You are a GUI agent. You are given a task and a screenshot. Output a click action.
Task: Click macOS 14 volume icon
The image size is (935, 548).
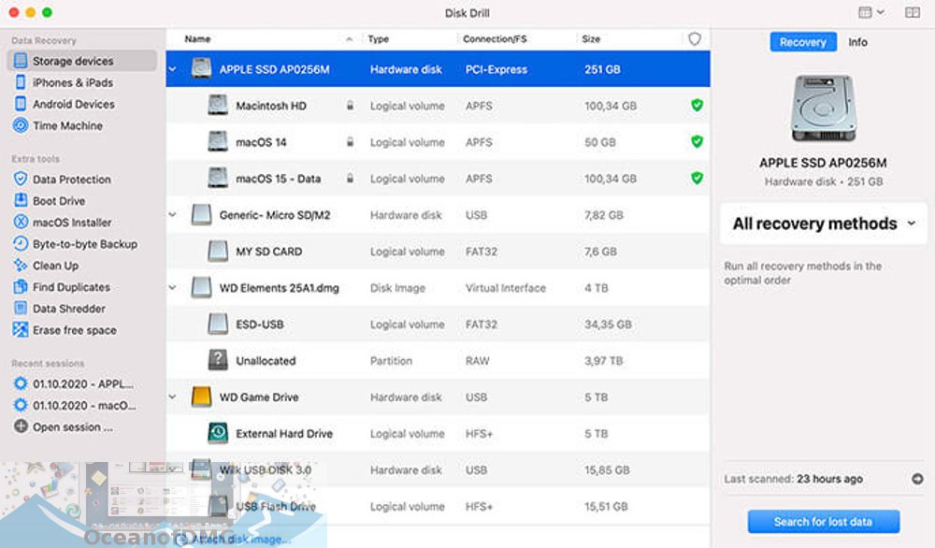[218, 141]
